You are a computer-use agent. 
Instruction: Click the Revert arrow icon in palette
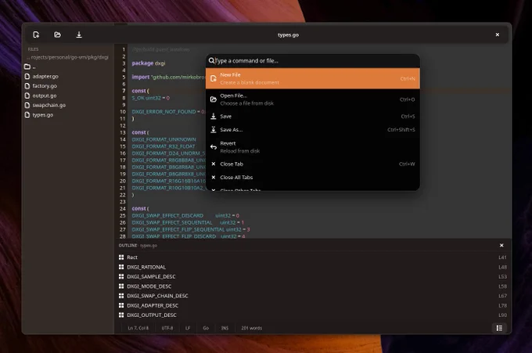coord(214,147)
